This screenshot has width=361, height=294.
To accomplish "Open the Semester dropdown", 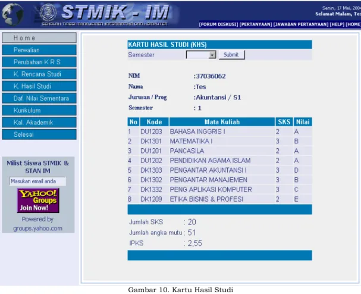I will click(x=201, y=55).
